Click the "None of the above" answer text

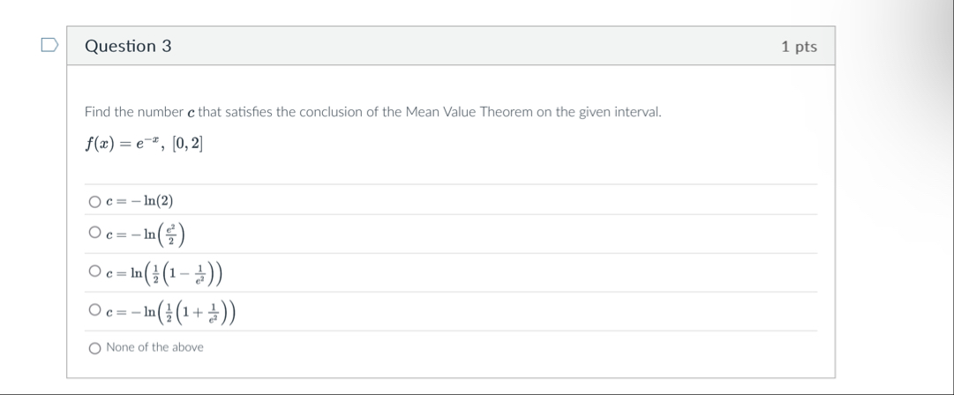pos(154,347)
